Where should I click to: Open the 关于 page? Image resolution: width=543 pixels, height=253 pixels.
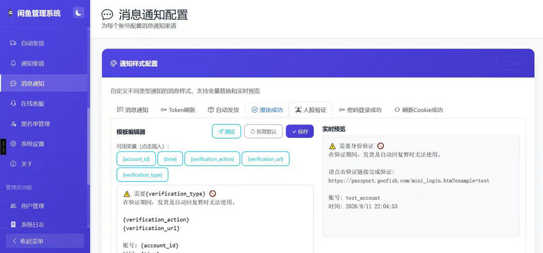click(x=43, y=164)
